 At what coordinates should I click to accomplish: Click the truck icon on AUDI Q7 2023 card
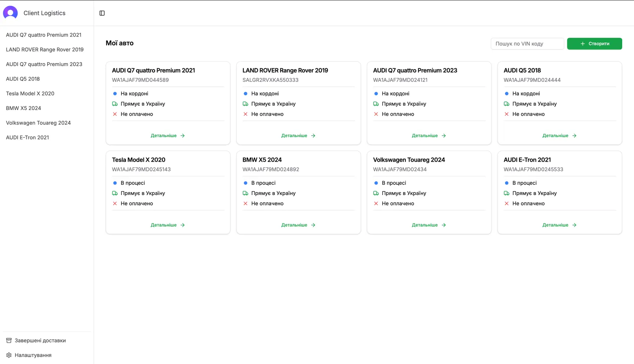376,104
